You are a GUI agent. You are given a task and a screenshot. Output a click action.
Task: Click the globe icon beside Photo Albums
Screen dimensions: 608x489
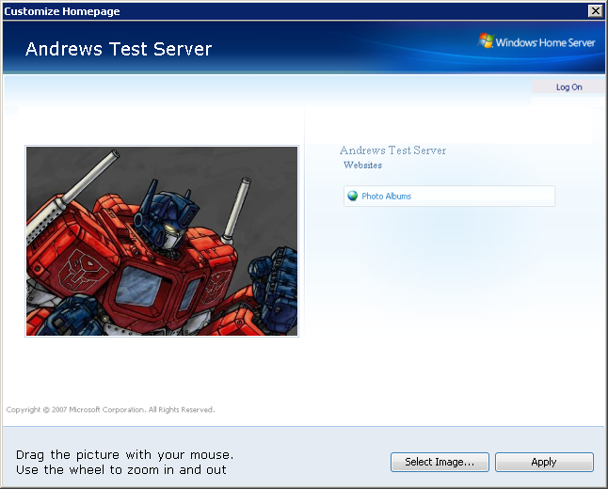coord(352,196)
